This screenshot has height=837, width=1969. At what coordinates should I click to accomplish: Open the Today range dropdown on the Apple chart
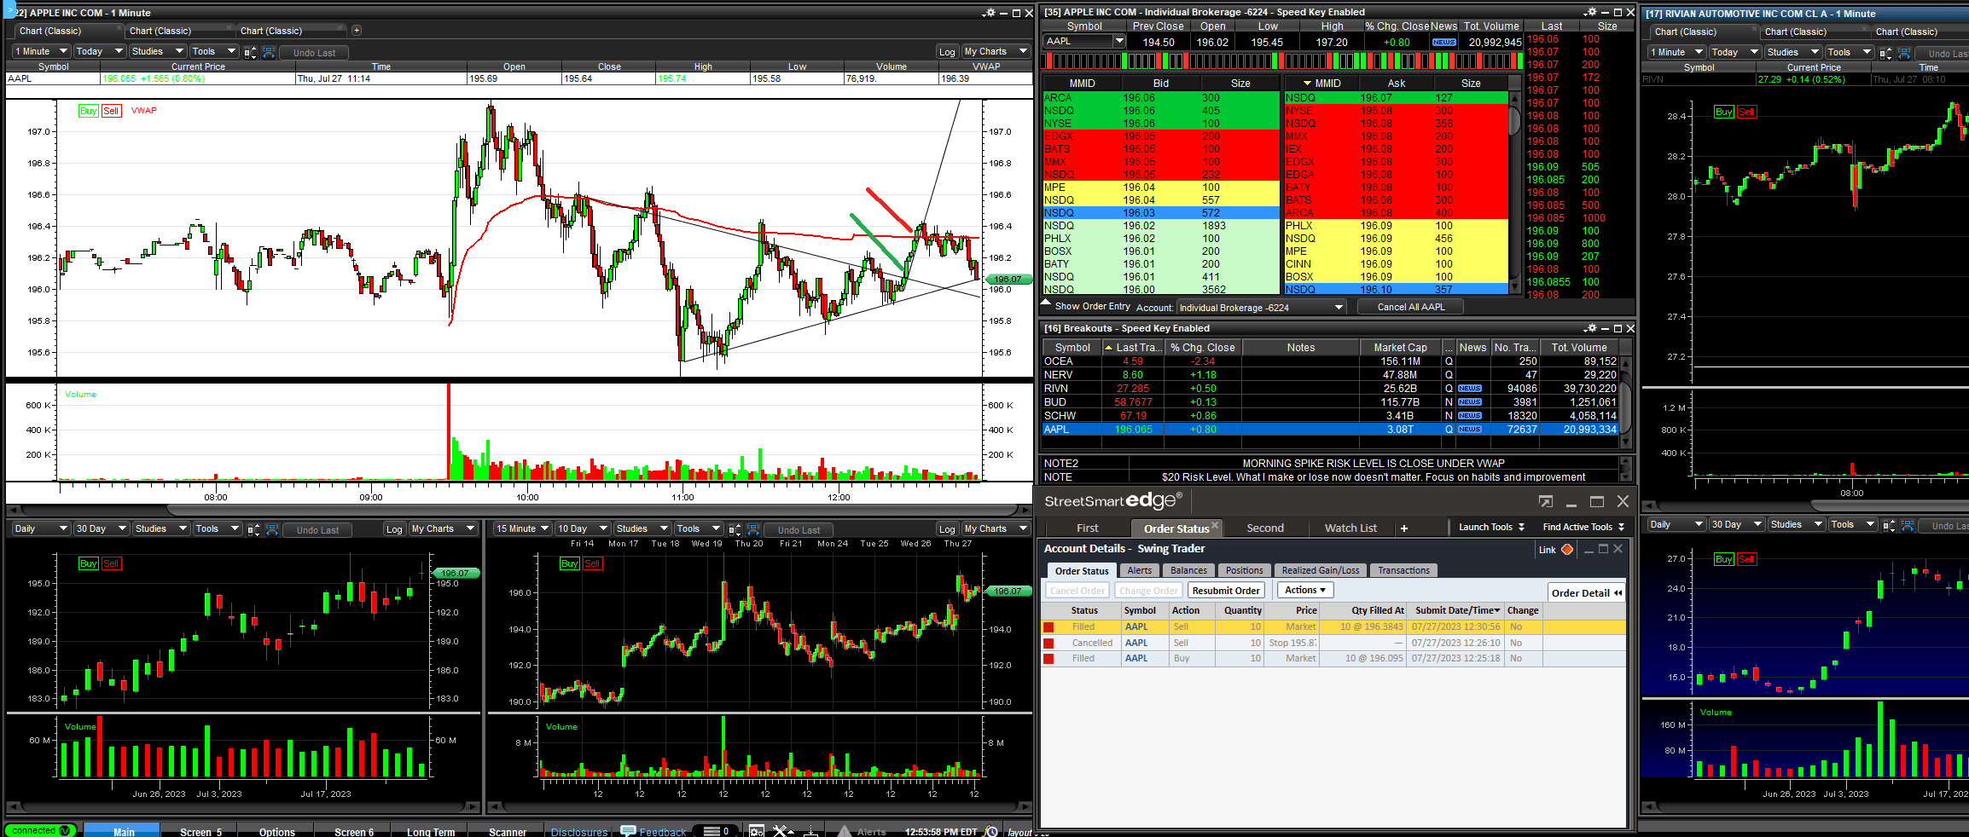click(100, 51)
